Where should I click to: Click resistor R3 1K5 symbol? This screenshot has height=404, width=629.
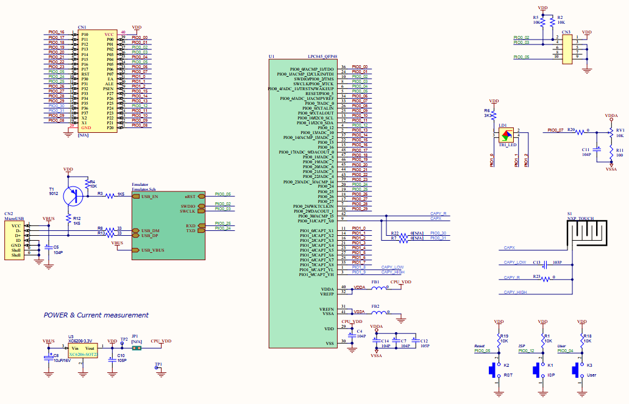(110, 196)
